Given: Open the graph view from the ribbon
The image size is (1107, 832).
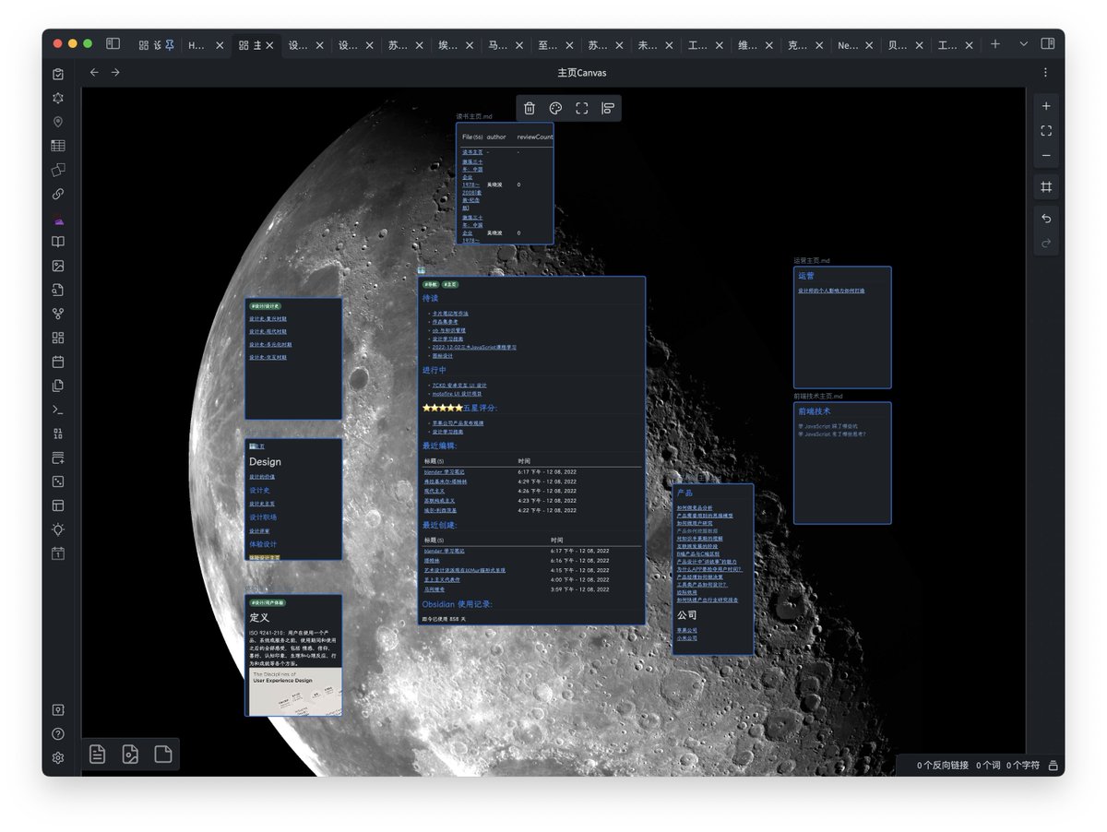Looking at the screenshot, I should (58, 98).
